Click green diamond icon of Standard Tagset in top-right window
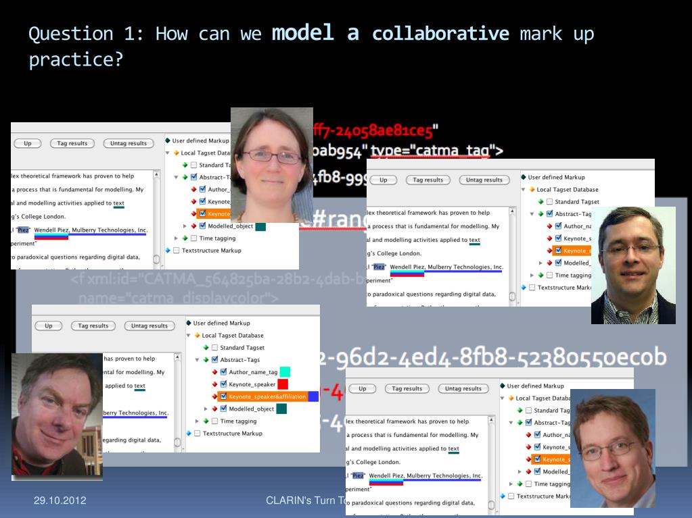The height and width of the screenshot is (518, 692). (x=541, y=202)
